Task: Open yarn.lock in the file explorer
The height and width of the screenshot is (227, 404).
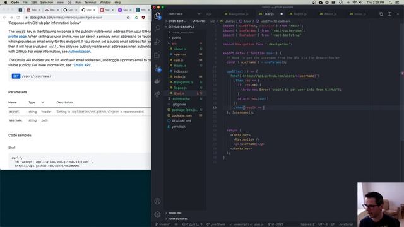Action: click(x=179, y=127)
